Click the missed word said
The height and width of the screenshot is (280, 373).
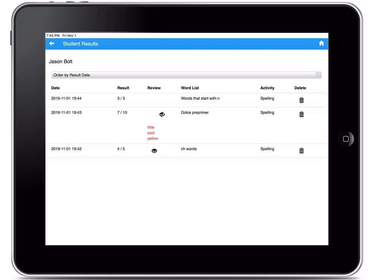[151, 133]
